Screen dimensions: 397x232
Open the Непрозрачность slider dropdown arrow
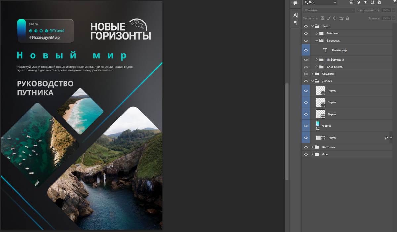pos(393,10)
